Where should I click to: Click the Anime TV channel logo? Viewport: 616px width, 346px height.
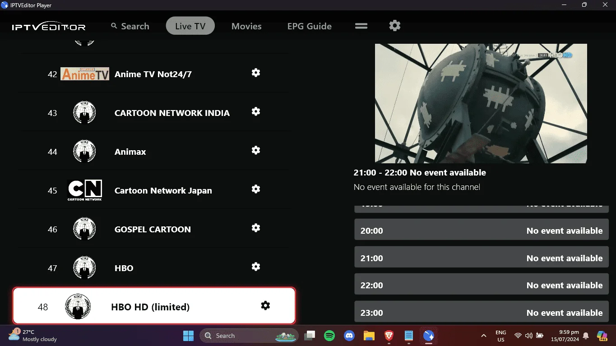coord(85,74)
